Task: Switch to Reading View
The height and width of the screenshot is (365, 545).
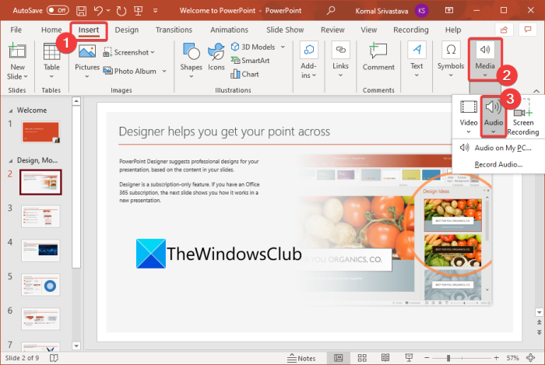Action: point(385,358)
